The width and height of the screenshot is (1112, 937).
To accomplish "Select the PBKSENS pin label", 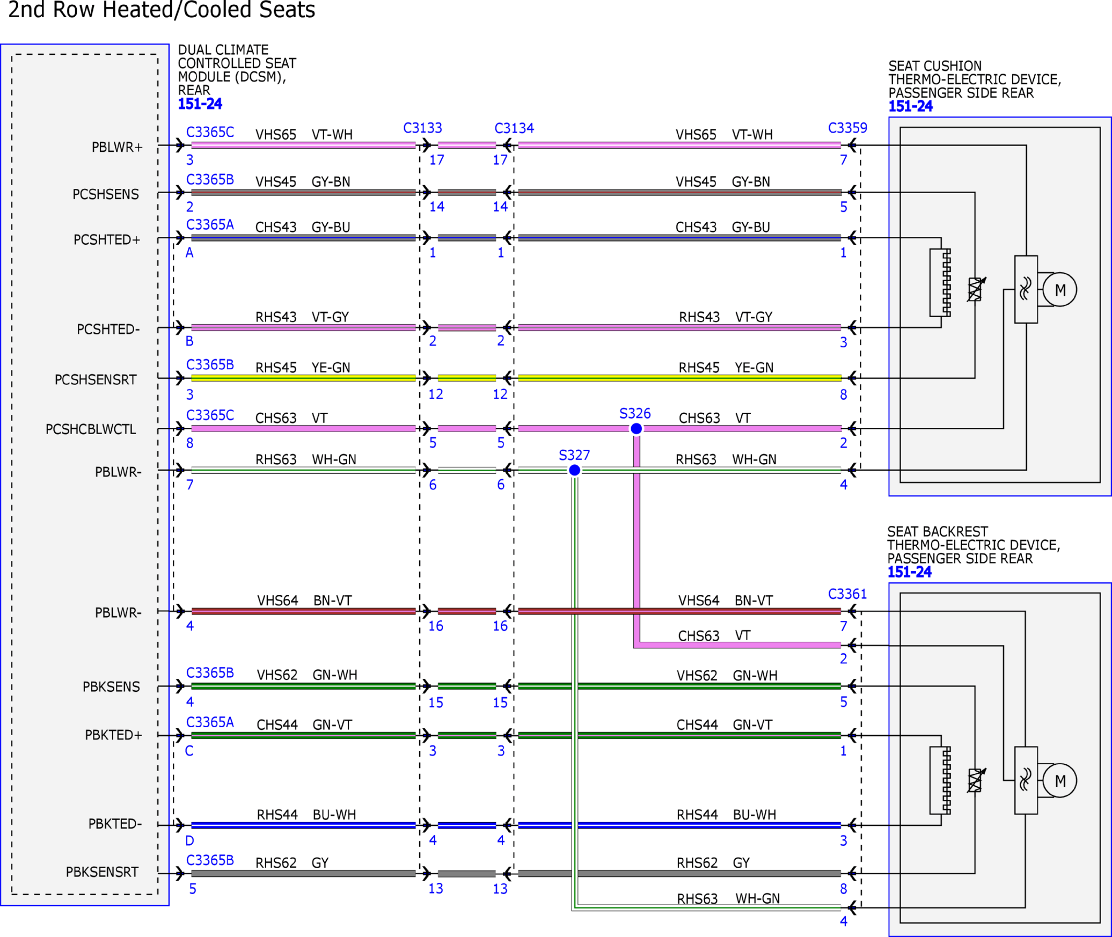I will (111, 687).
